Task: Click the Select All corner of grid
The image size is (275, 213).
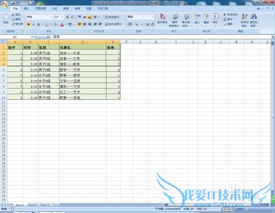Action: (x=3, y=42)
